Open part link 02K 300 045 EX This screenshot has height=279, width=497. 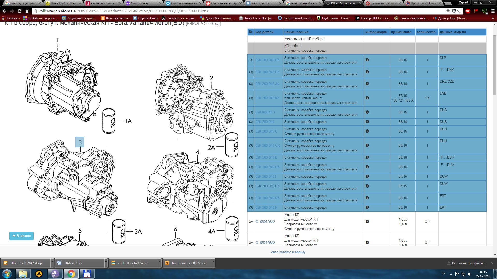[267, 60]
